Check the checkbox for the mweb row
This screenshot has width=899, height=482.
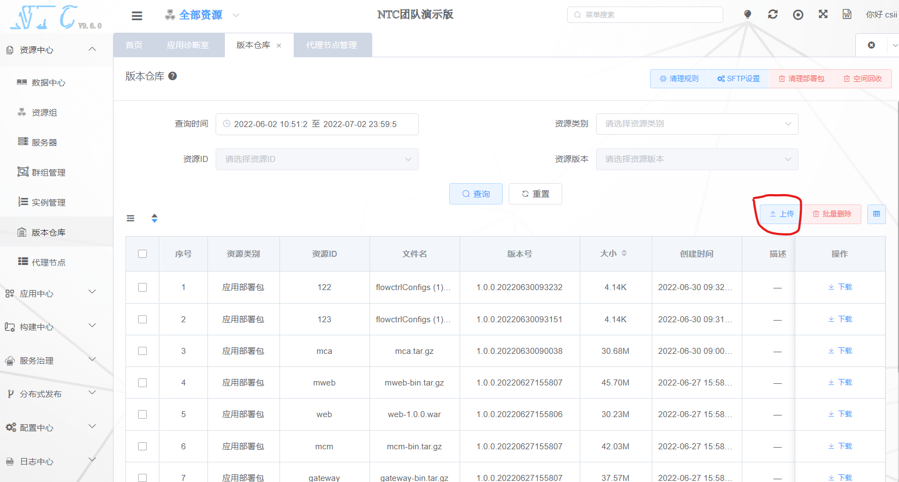142,383
